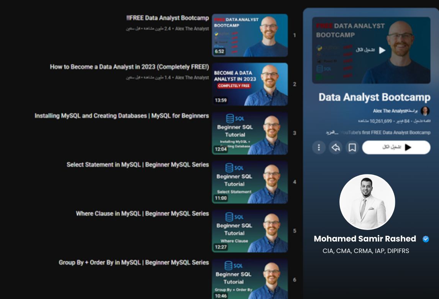Open the Become a Data Analyst in 2023 thumbnail
439x299 pixels.
tap(250, 84)
